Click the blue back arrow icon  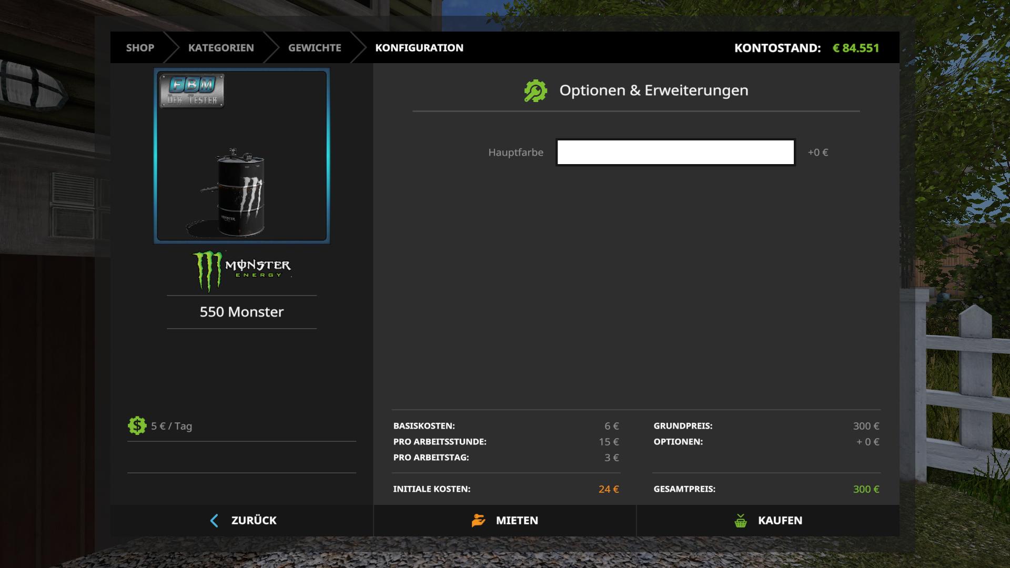(x=214, y=521)
